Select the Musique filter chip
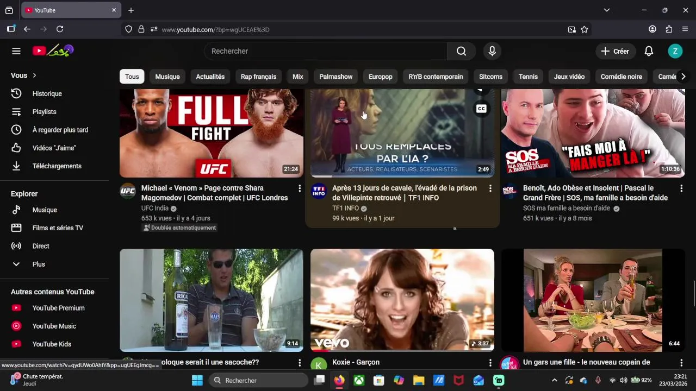This screenshot has height=391, width=696. [x=167, y=77]
